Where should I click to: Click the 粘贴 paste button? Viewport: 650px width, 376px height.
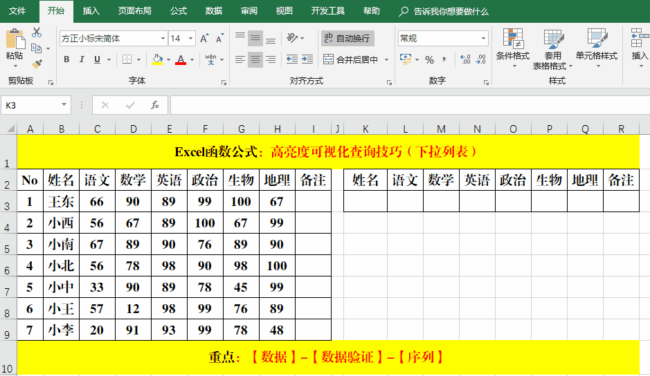(x=15, y=45)
